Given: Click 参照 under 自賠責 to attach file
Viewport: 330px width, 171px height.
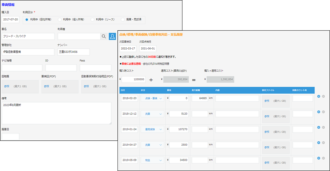Looking at the screenshot, I should pos(7,86).
